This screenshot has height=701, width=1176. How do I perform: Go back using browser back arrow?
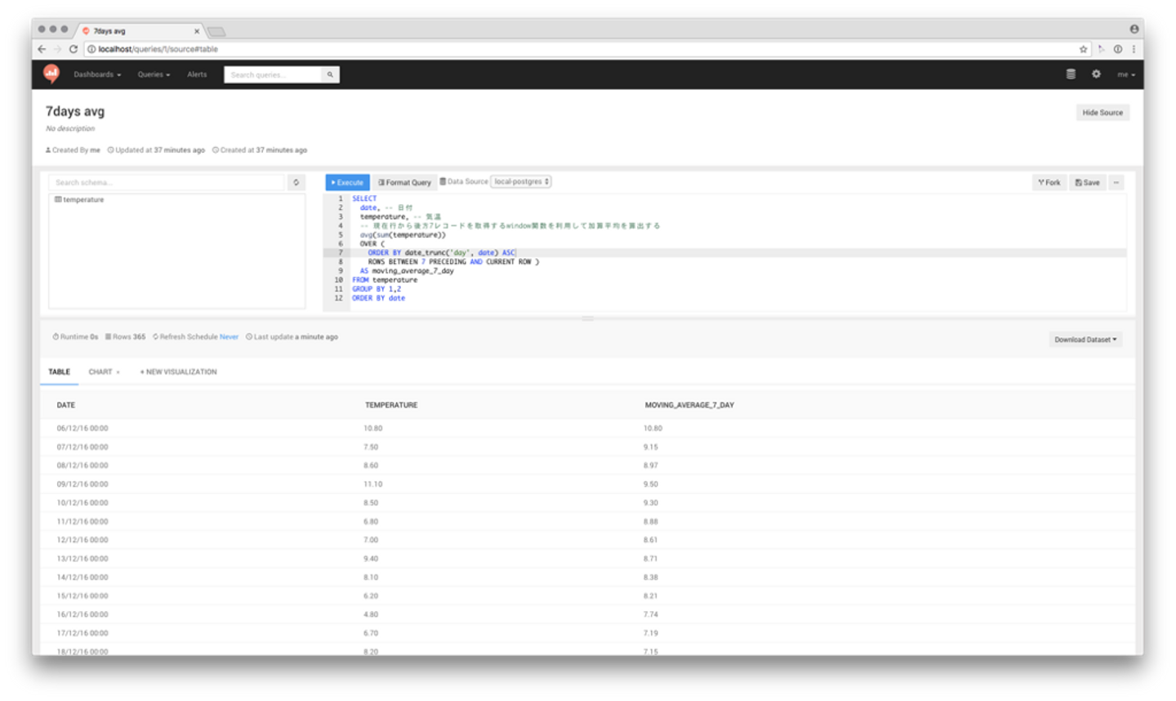pyautogui.click(x=42, y=49)
